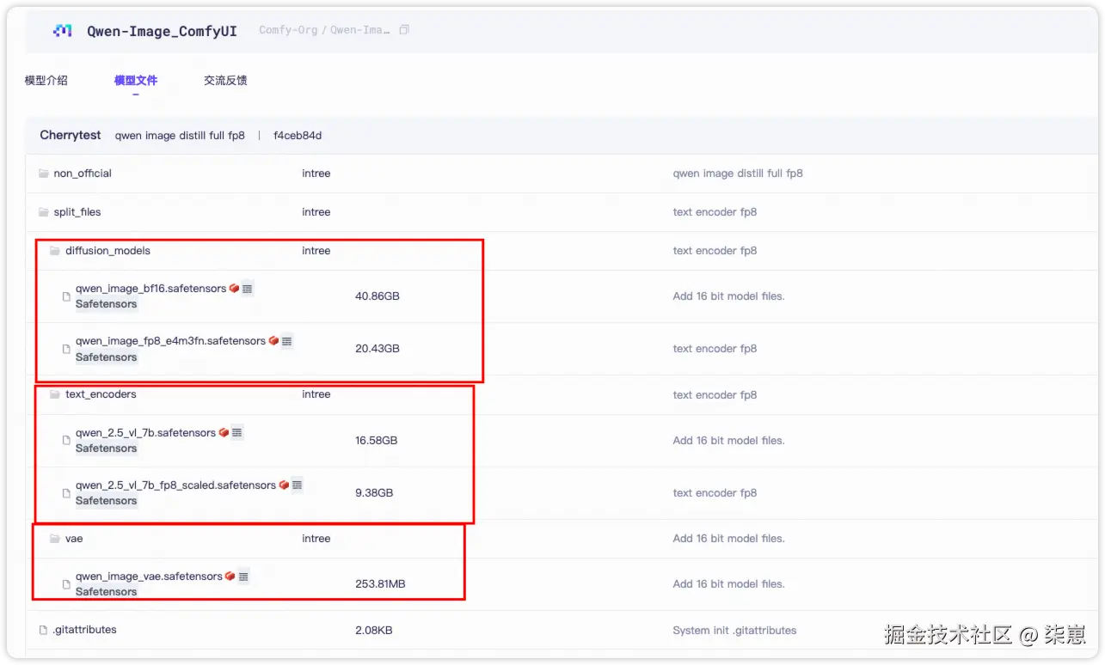Click the Qwen-Image_ComfyUI model title

click(160, 31)
